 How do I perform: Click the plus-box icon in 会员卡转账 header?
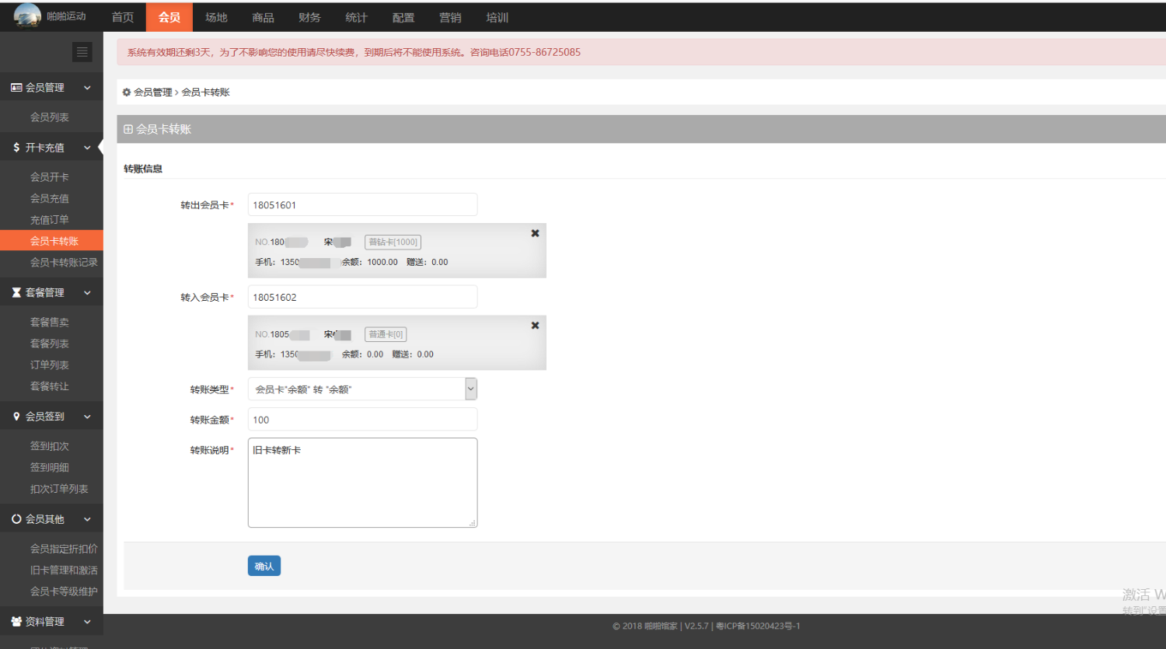128,130
